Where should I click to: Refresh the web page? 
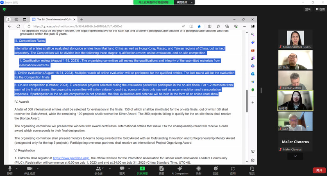(18, 26)
